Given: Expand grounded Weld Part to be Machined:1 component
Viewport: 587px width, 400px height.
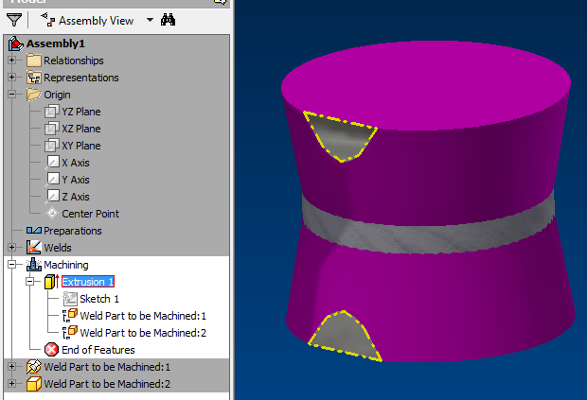Looking at the screenshot, I should [11, 366].
